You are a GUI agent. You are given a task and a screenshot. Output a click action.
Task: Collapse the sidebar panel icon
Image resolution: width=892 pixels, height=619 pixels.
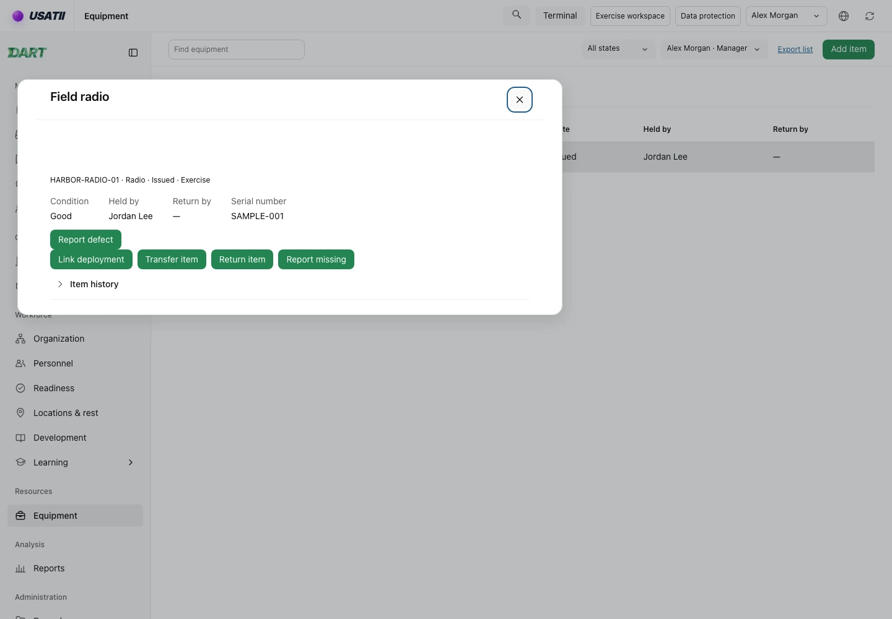coord(133,53)
